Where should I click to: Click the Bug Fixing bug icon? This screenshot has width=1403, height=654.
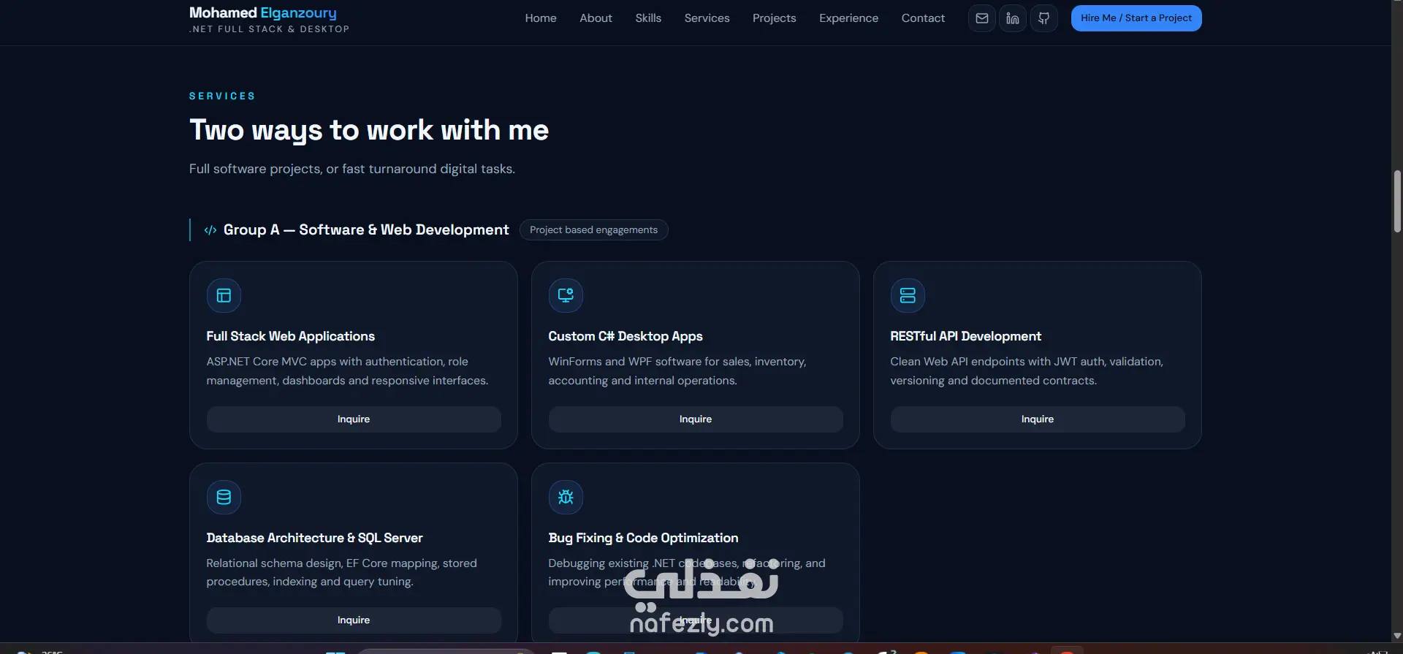pyautogui.click(x=566, y=497)
